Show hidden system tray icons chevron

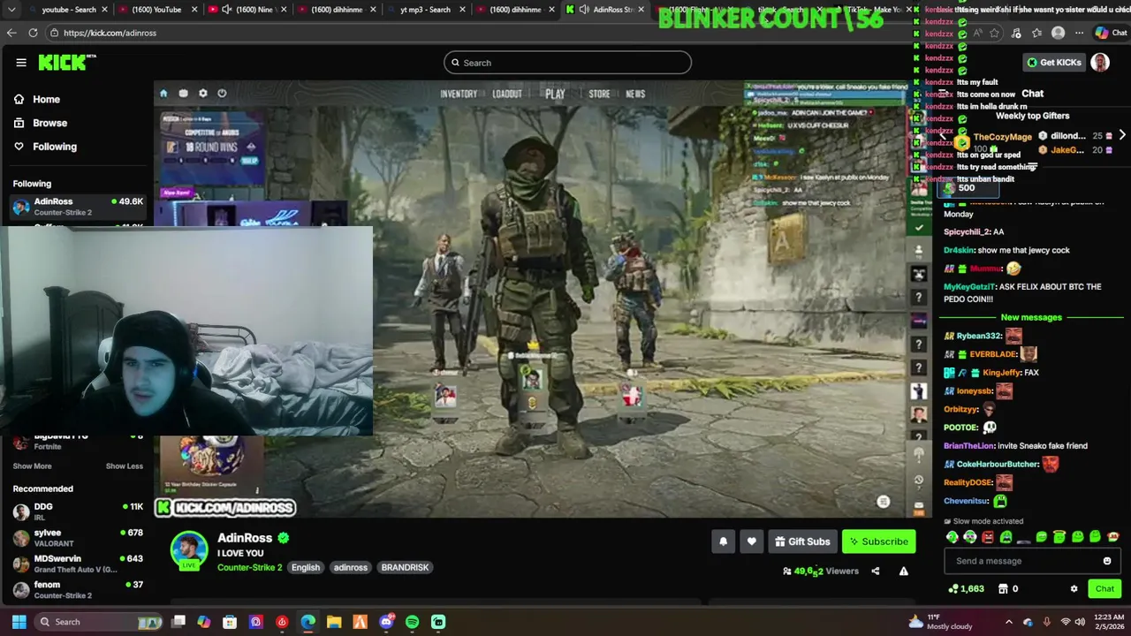(1009, 622)
